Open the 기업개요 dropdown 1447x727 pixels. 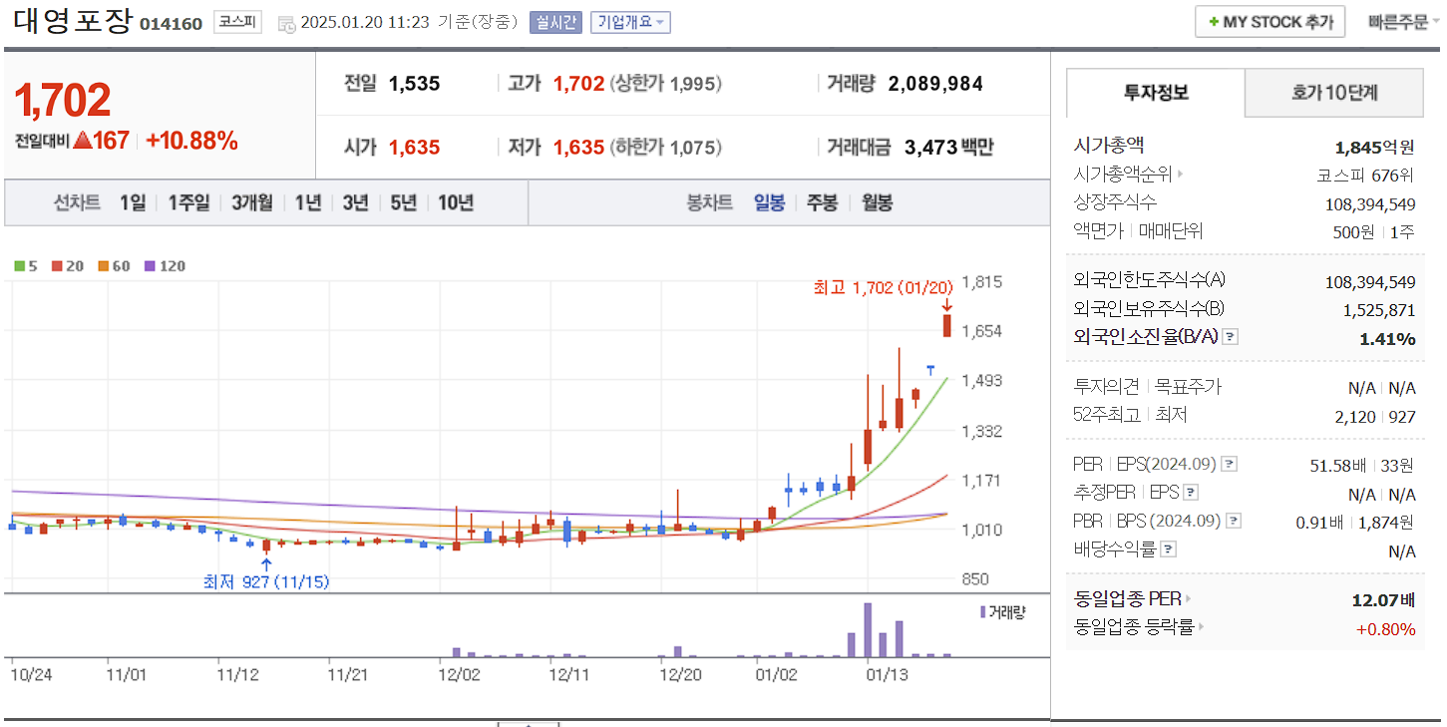click(628, 22)
